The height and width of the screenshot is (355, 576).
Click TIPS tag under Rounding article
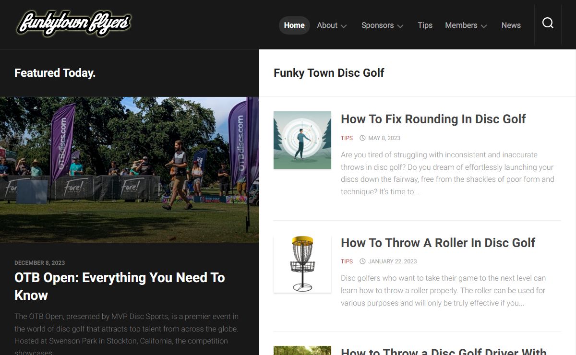click(x=347, y=138)
